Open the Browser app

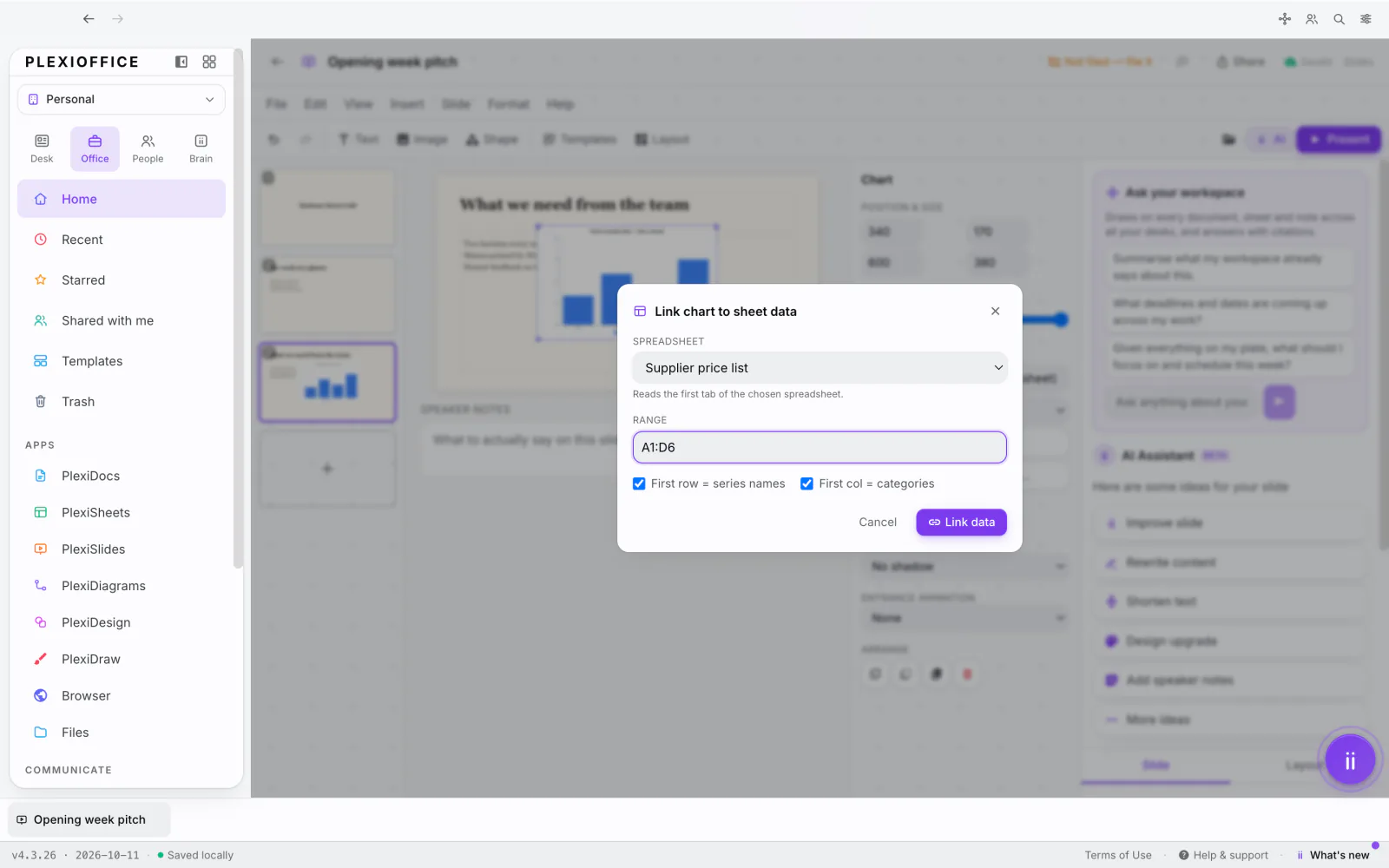(122, 695)
